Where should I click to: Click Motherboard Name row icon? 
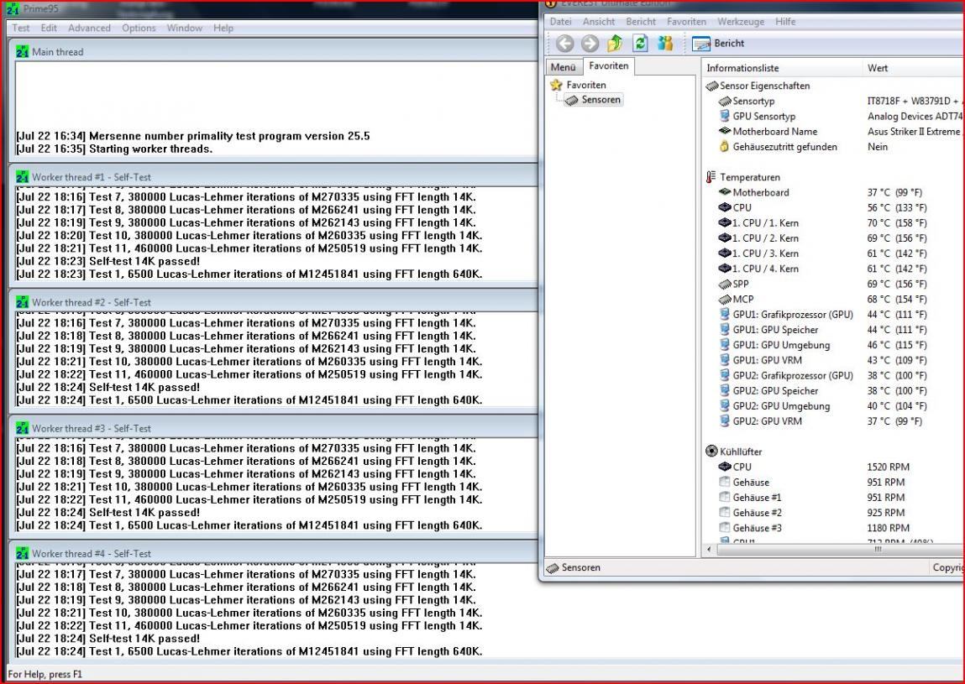tap(724, 131)
